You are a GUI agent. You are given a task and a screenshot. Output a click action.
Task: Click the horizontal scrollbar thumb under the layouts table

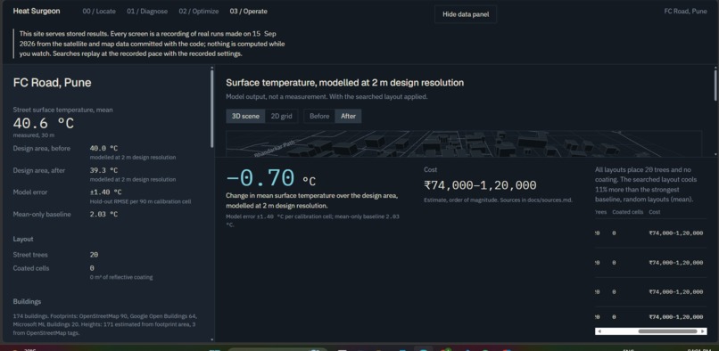click(667, 331)
